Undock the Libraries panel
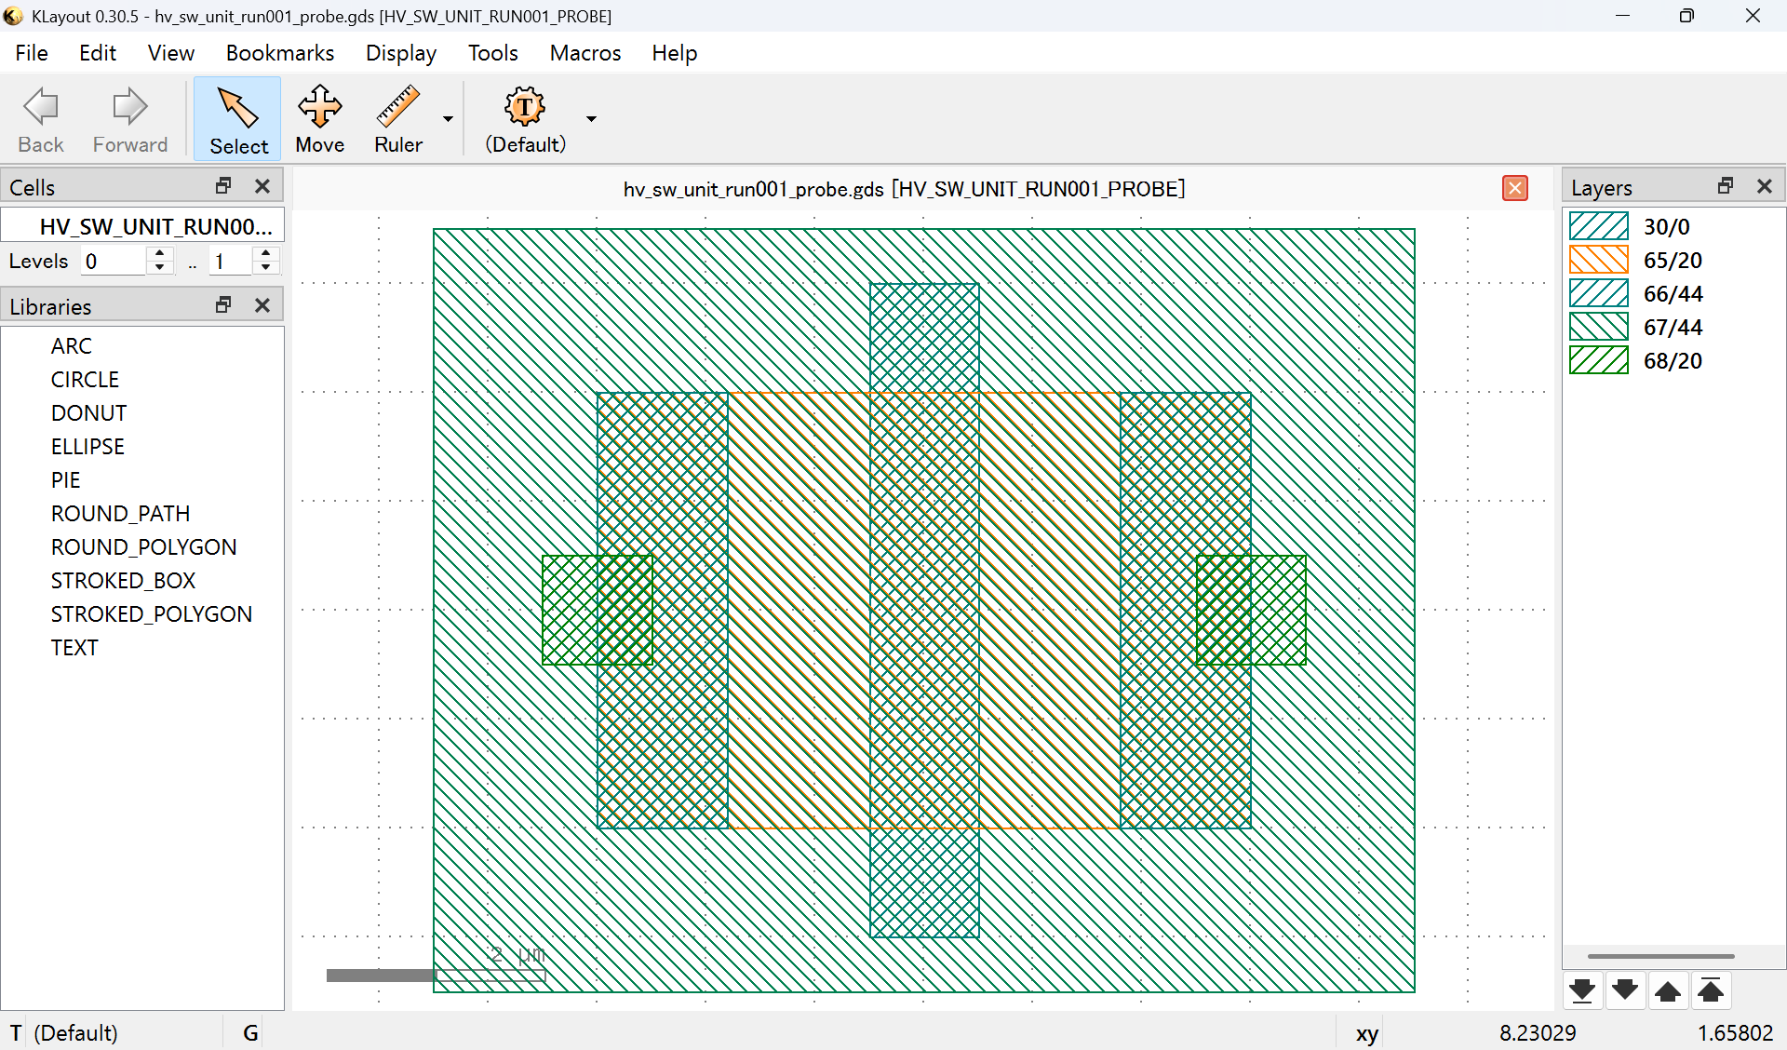 click(x=223, y=305)
